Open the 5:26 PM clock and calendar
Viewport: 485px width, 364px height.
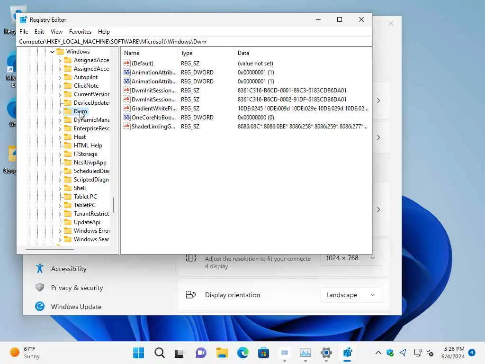(x=453, y=353)
